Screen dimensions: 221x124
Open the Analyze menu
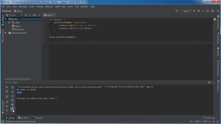[40, 7]
